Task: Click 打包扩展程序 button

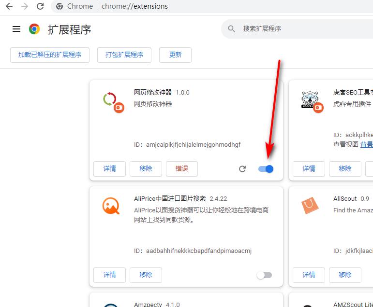Action: pos(124,55)
